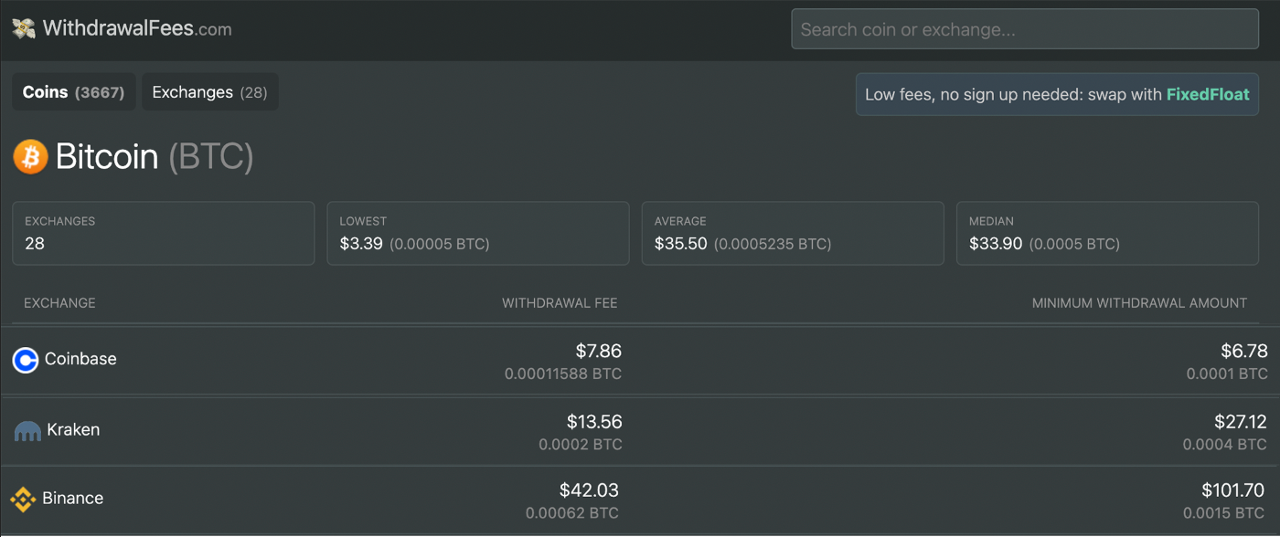Sort by Minimum Withdrawal Amount header

click(x=1139, y=303)
